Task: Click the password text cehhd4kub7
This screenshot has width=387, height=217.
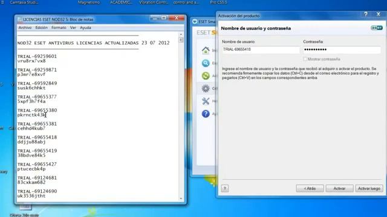Action: 31,128
